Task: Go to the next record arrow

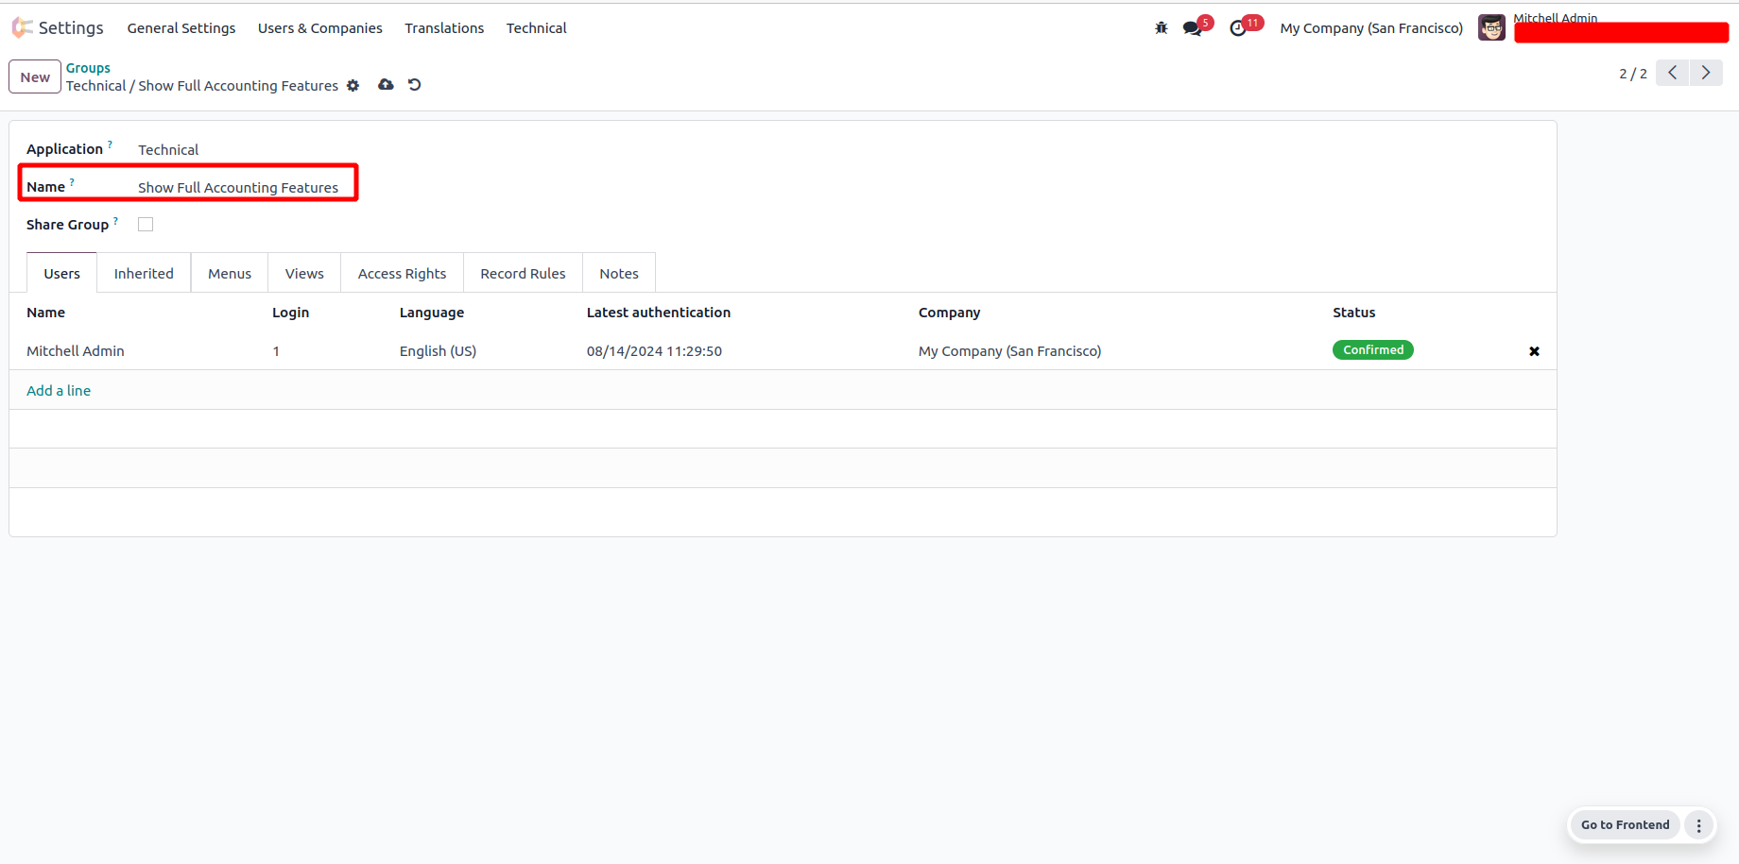Action: 1706,73
